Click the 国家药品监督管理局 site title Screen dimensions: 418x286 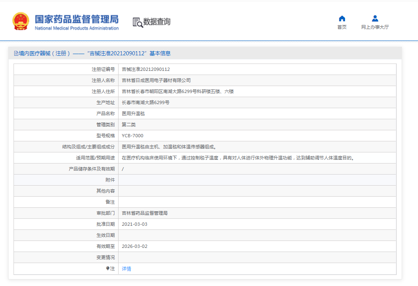(x=76, y=19)
